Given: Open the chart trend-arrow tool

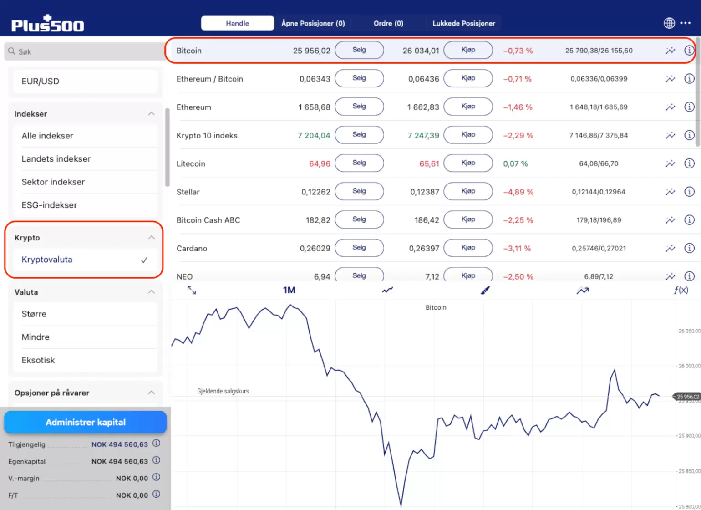Looking at the screenshot, I should click(583, 290).
